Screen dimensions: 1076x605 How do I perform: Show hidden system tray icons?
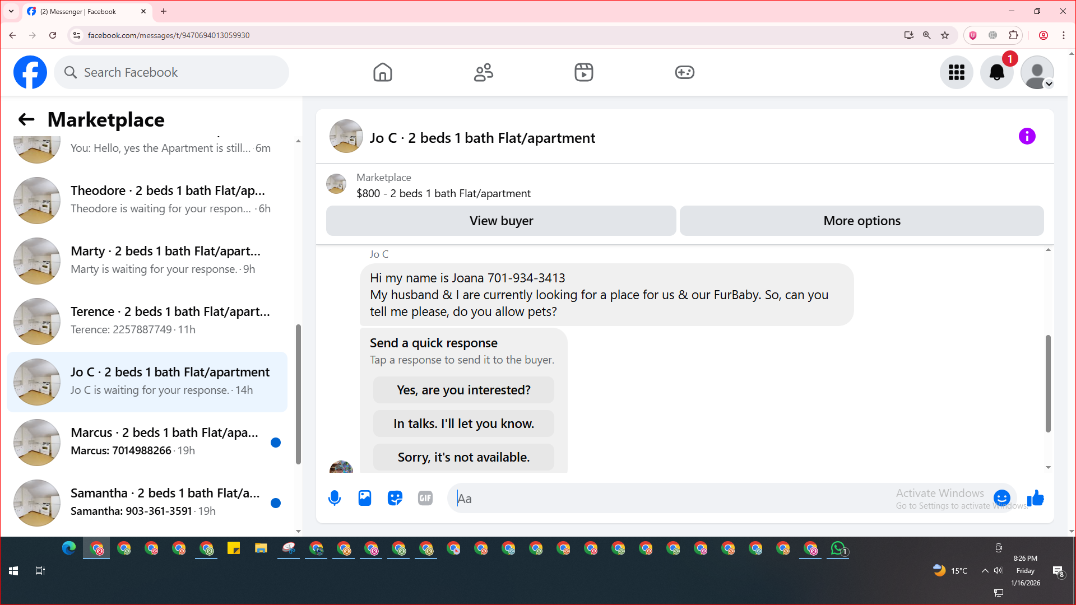(985, 571)
